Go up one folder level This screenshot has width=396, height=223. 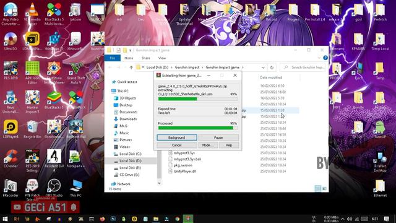[x=131, y=68]
